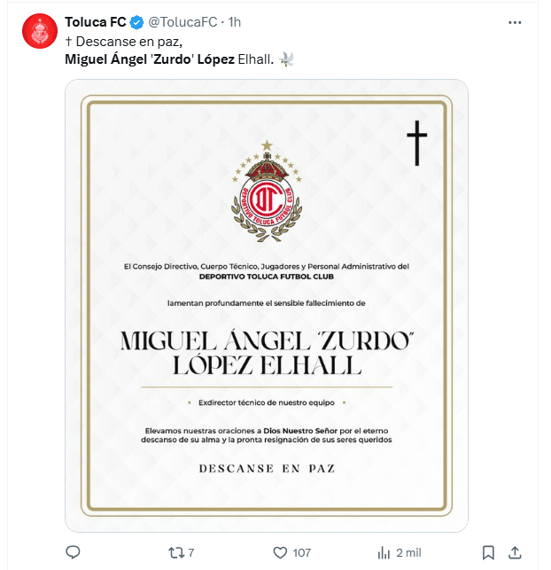Screen dimensions: 551x570
Task: Bookmark this tweet
Action: point(488,553)
